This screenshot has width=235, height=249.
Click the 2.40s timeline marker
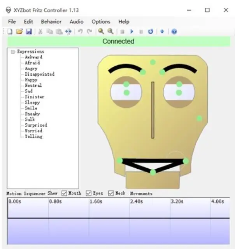137,202
